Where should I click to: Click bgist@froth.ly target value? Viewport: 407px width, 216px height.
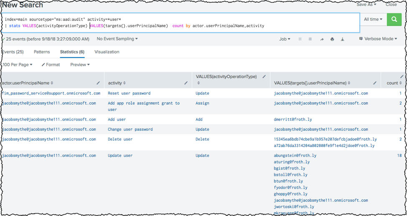coord(289,168)
